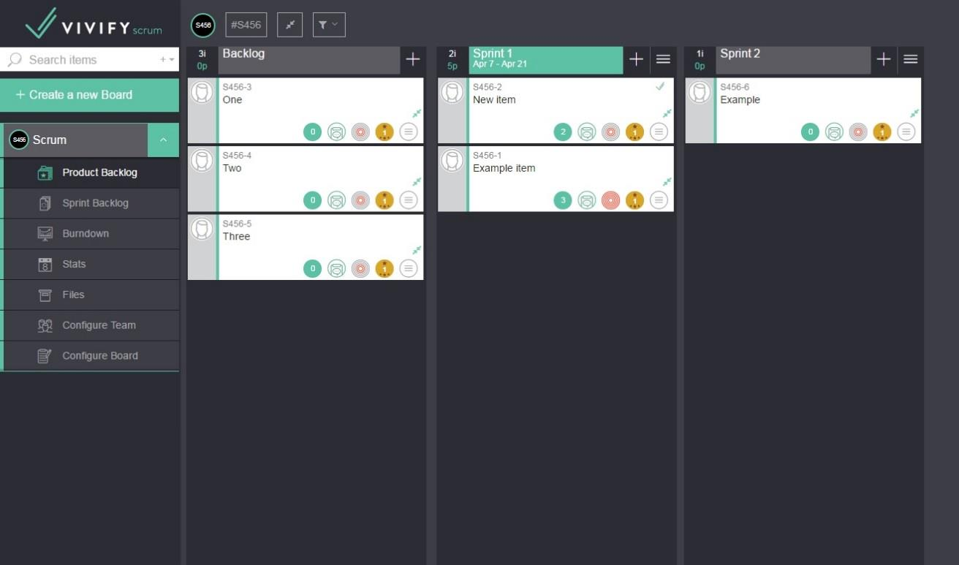Screen dimensions: 959x565
Task: Click assignee avatar on Example item card
Action: [452, 161]
